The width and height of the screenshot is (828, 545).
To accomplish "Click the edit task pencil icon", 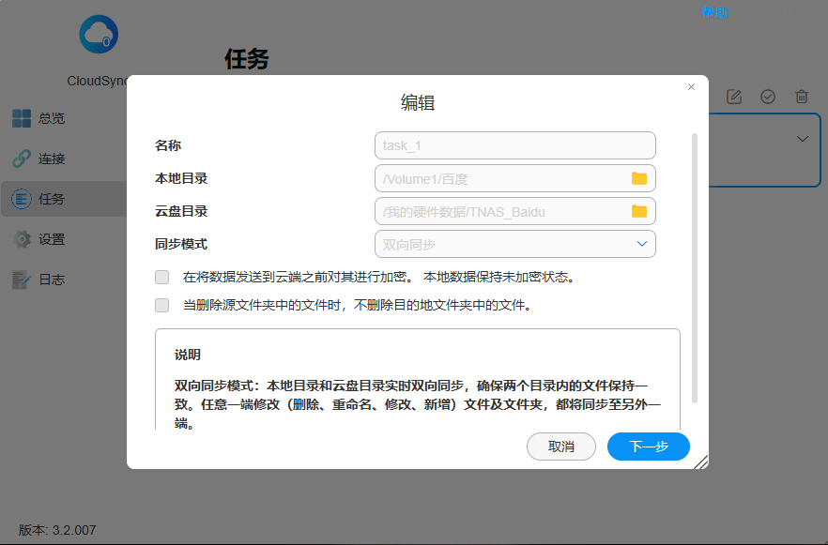I will click(734, 97).
